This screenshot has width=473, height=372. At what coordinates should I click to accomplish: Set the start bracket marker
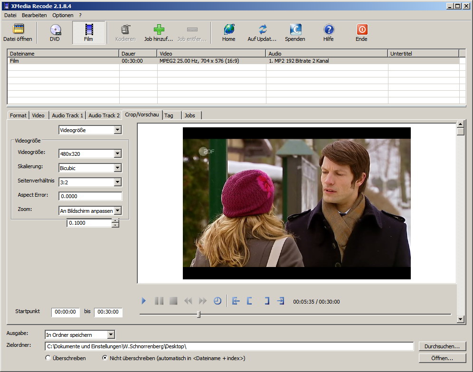249,301
